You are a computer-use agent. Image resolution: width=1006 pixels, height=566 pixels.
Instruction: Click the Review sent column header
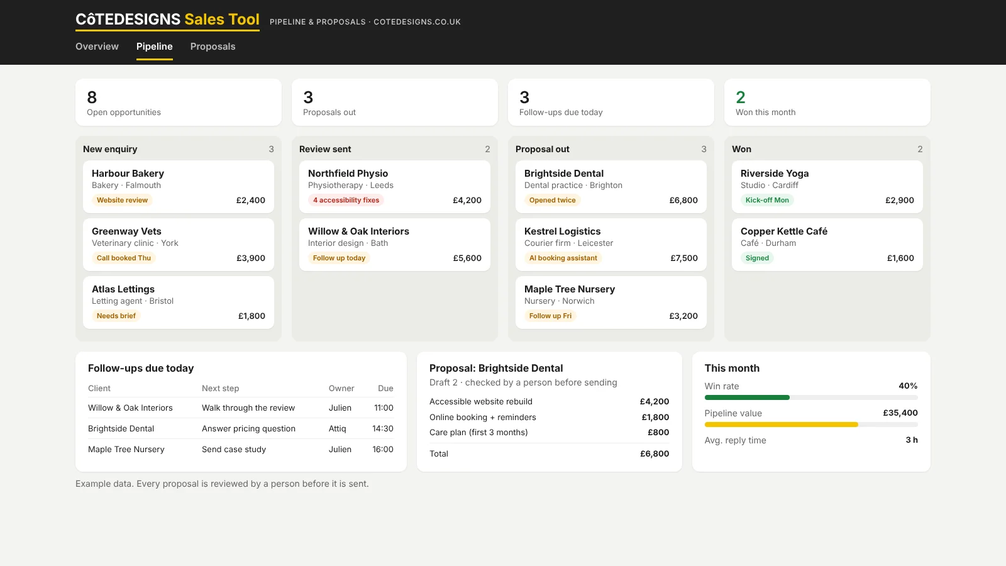pyautogui.click(x=325, y=149)
